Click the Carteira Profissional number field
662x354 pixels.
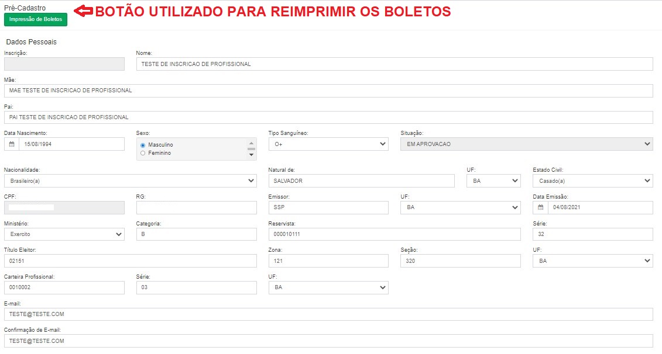[x=64, y=287]
